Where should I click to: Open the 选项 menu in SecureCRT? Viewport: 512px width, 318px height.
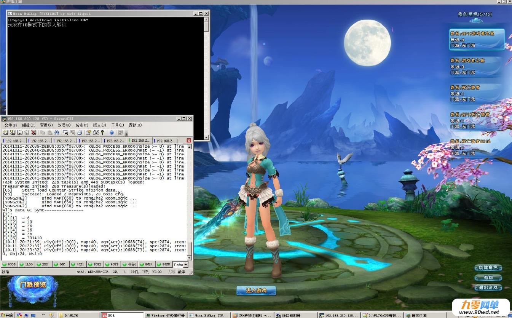point(64,125)
